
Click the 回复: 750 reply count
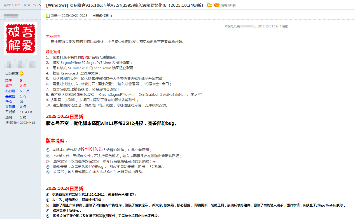click(30, 5)
